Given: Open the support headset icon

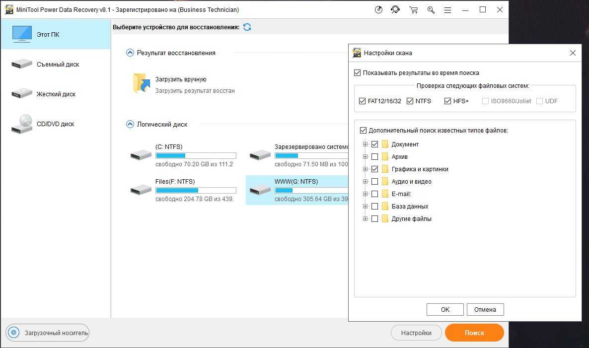Looking at the screenshot, I should pos(395,10).
